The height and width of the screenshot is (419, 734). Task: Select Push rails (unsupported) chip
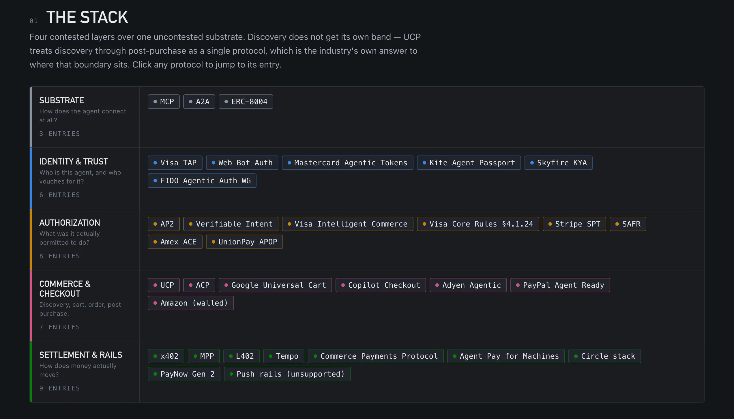coord(287,374)
